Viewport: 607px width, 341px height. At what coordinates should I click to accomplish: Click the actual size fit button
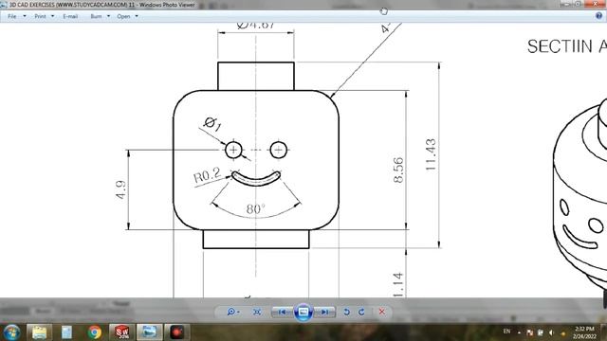coord(257,312)
